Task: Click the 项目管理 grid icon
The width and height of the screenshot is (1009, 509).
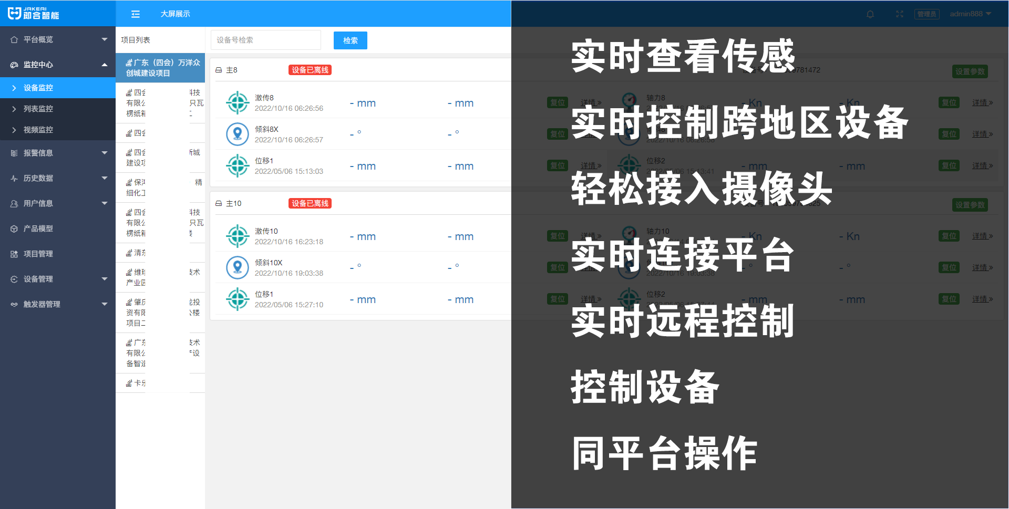Action: coord(14,254)
